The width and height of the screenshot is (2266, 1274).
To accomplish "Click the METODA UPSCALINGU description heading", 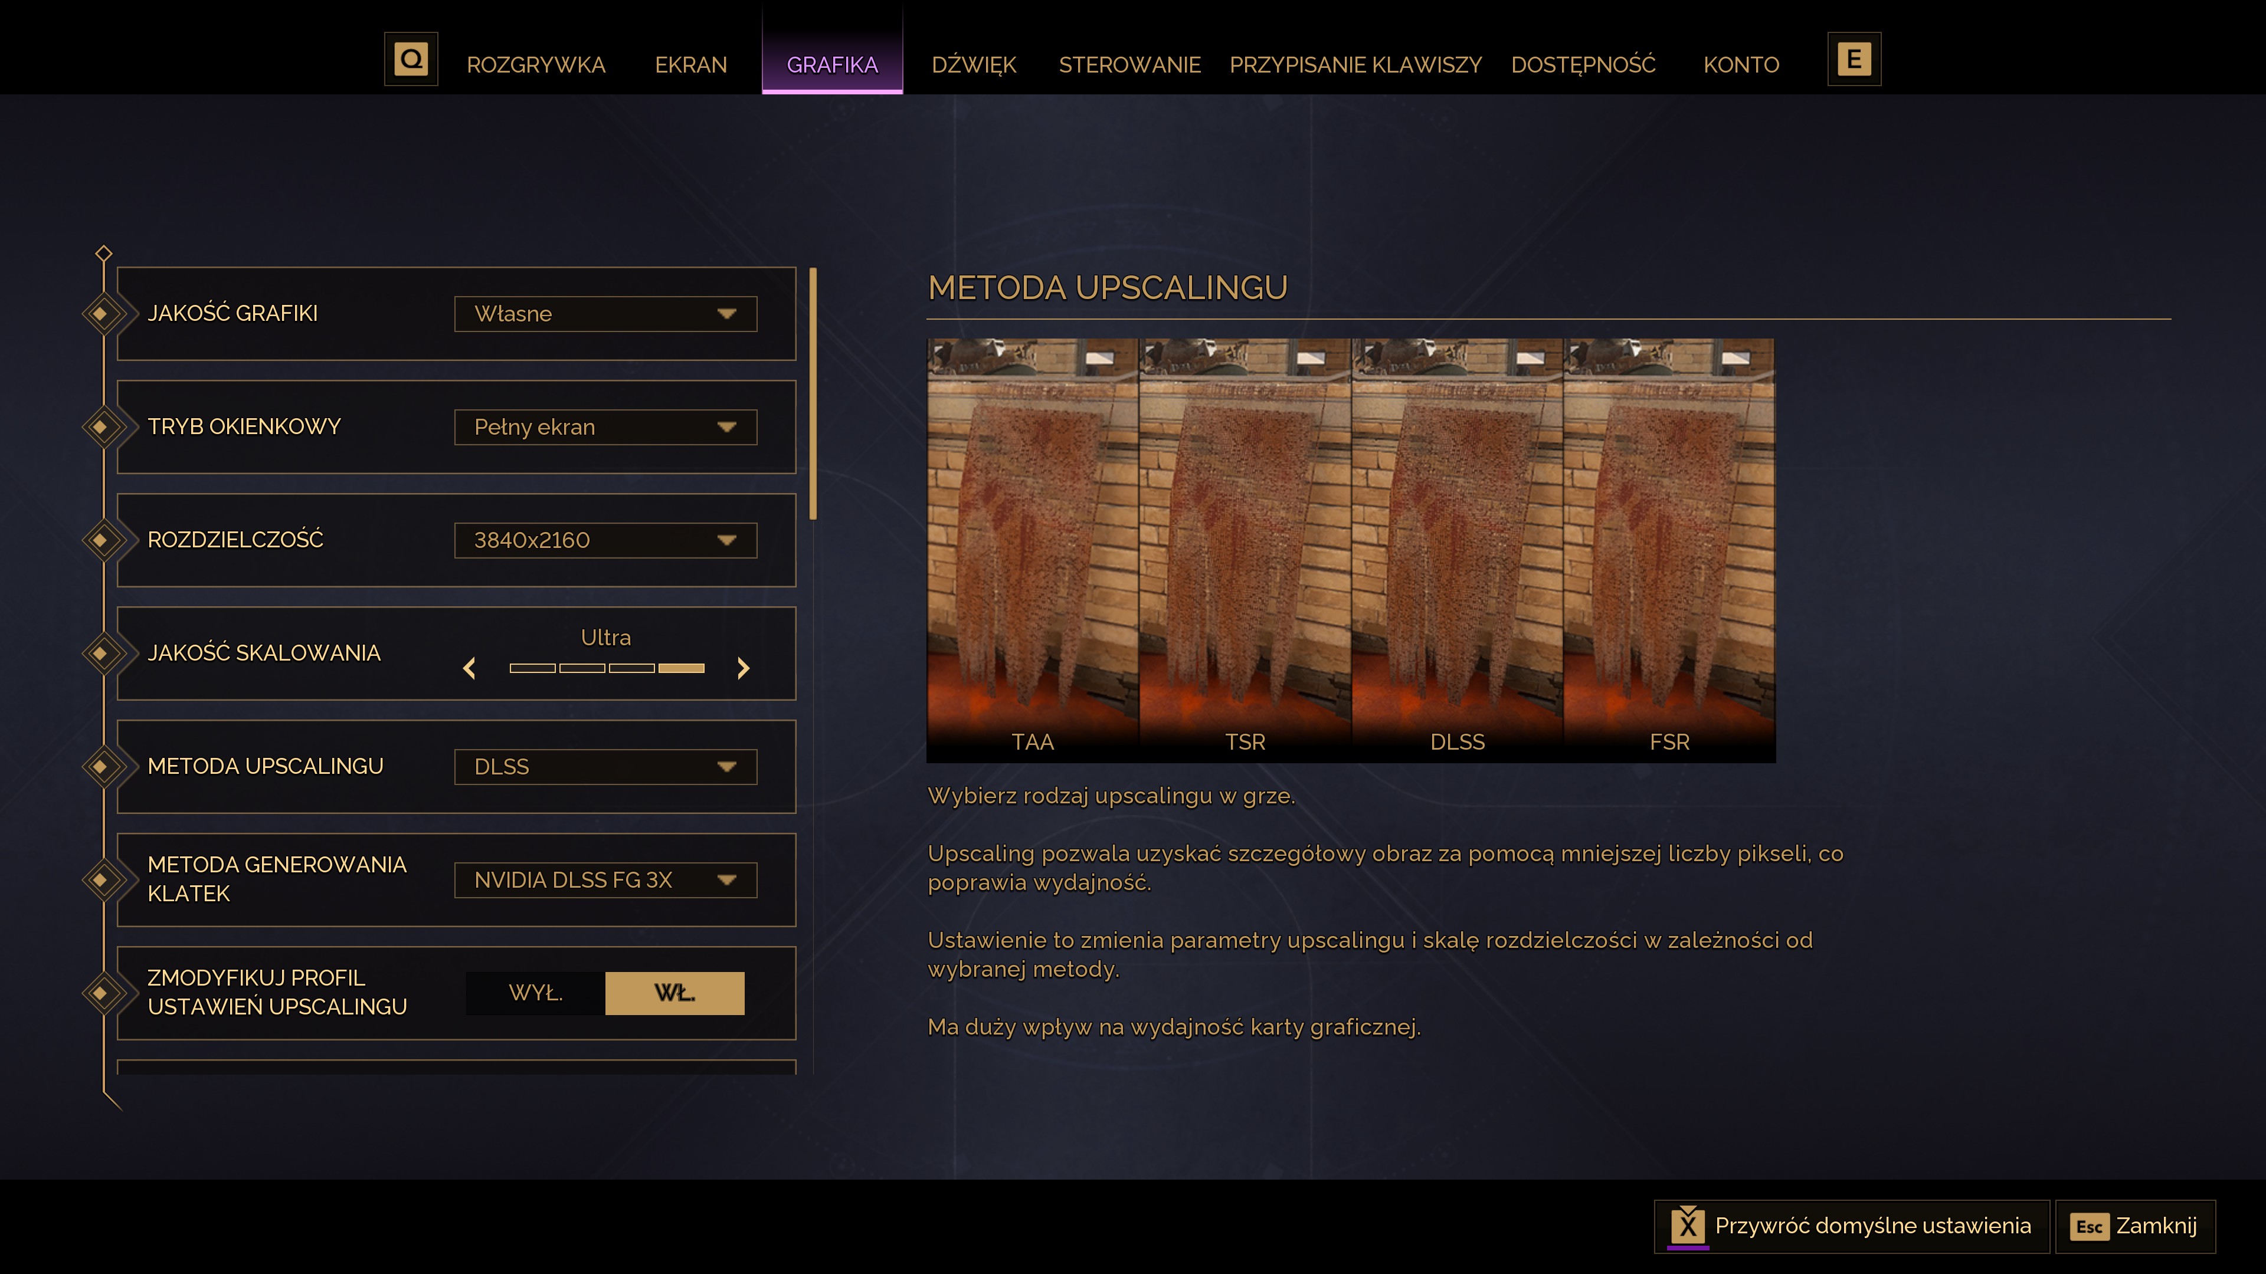I will pos(1108,287).
